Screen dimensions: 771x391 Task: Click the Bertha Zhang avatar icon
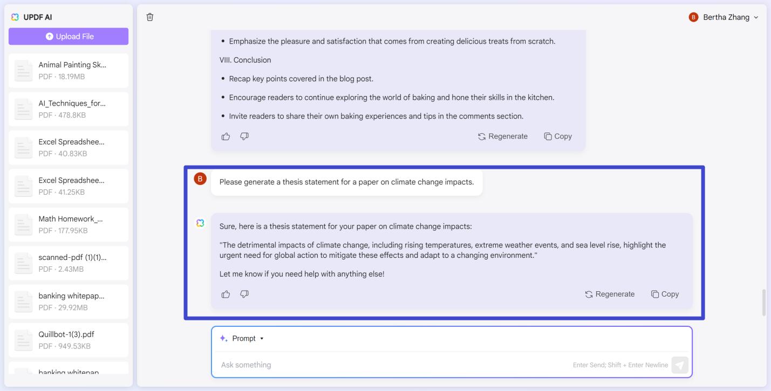pos(694,17)
